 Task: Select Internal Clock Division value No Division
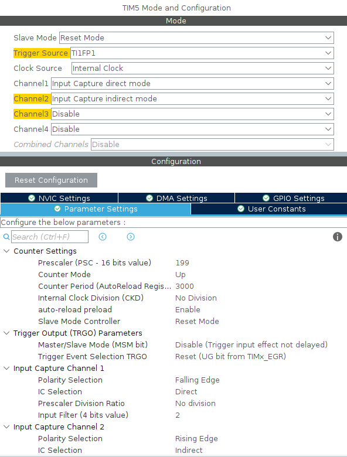pyautogui.click(x=196, y=298)
